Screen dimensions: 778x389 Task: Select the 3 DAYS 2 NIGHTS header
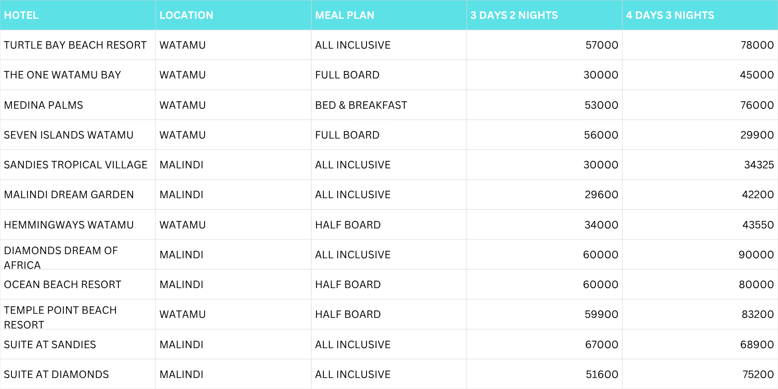click(514, 15)
